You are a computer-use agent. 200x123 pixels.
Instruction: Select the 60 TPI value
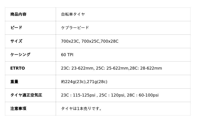click(67, 55)
